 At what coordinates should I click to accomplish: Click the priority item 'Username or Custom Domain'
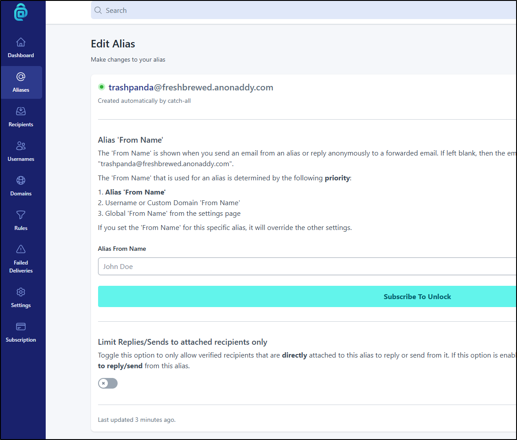coord(169,203)
